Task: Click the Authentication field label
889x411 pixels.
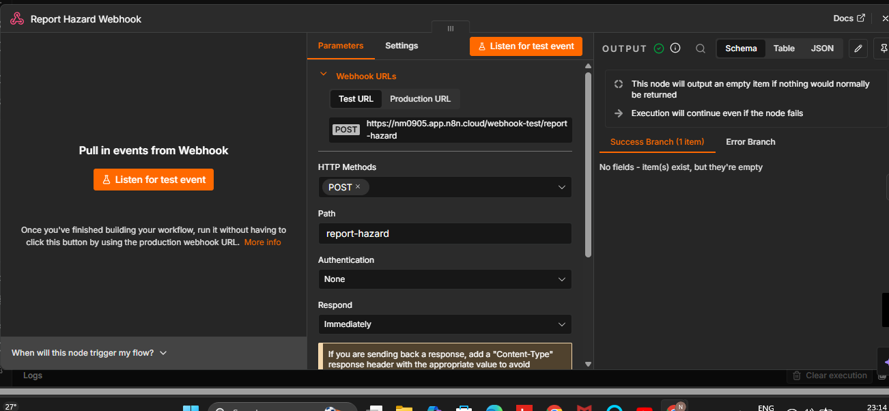Action: click(x=346, y=260)
